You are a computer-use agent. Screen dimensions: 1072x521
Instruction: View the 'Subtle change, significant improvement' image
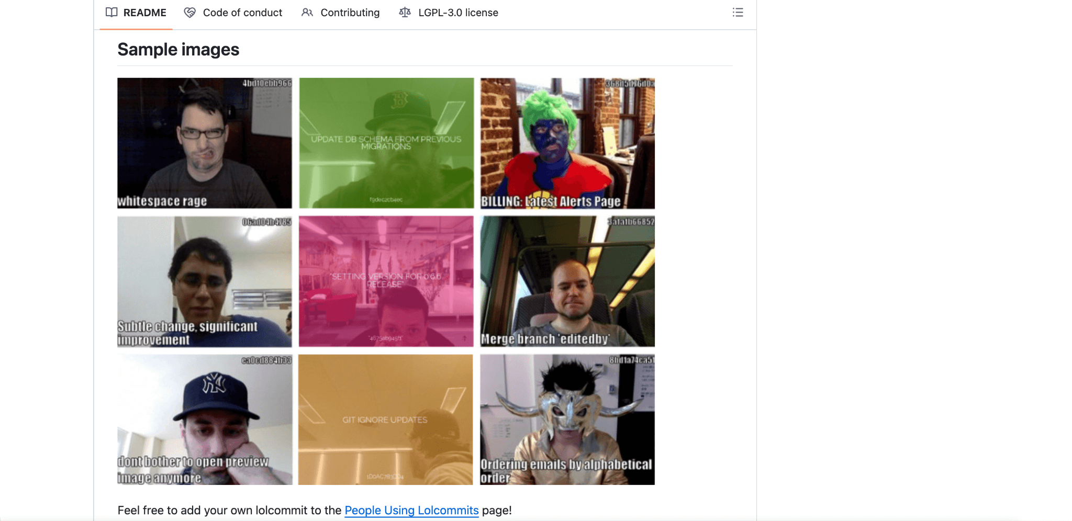[x=205, y=281]
